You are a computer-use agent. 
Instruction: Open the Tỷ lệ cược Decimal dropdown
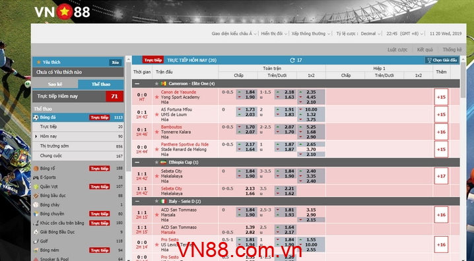pyautogui.click(x=358, y=34)
